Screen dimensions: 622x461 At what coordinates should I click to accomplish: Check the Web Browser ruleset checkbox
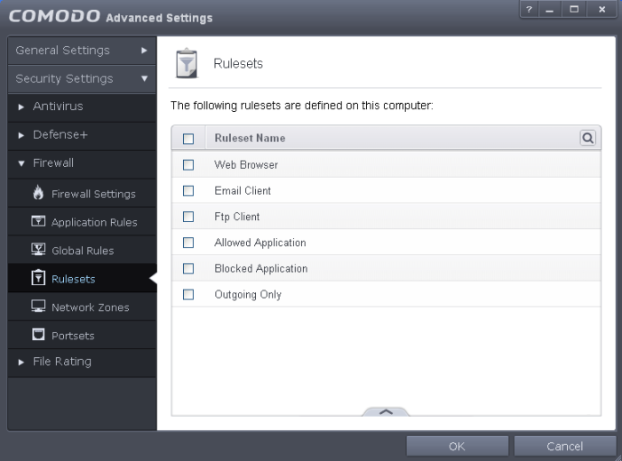[x=187, y=165]
